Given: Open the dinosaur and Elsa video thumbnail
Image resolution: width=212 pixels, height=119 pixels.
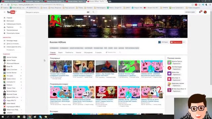Looking at the screenshot, I should coord(83,66).
